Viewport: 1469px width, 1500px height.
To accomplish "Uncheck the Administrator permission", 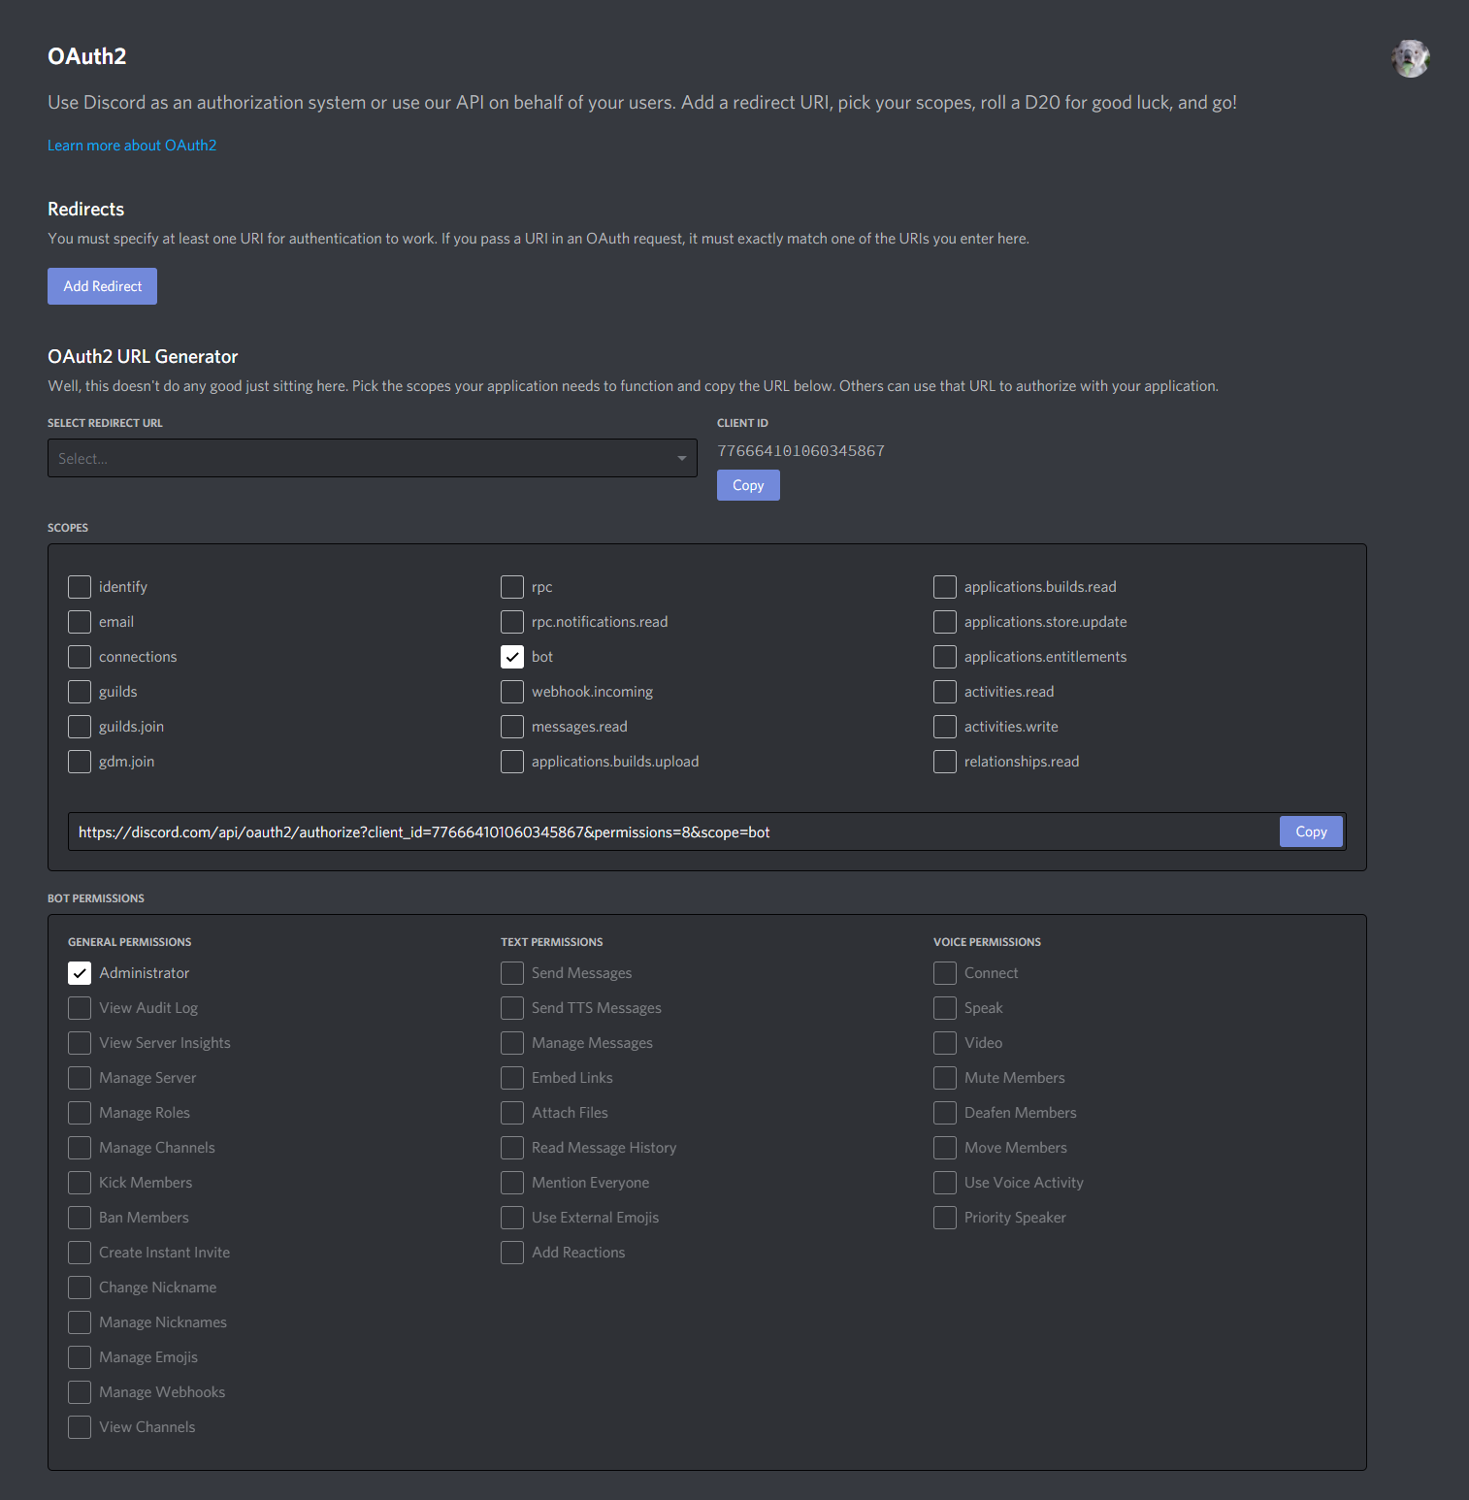I will click(80, 973).
